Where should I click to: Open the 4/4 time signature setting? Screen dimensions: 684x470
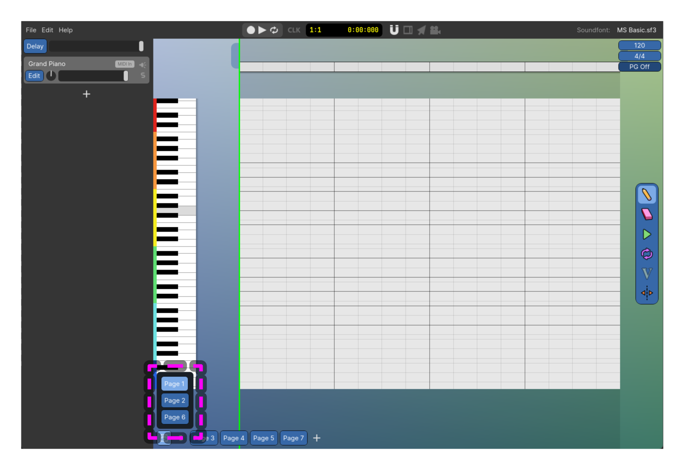tap(639, 56)
